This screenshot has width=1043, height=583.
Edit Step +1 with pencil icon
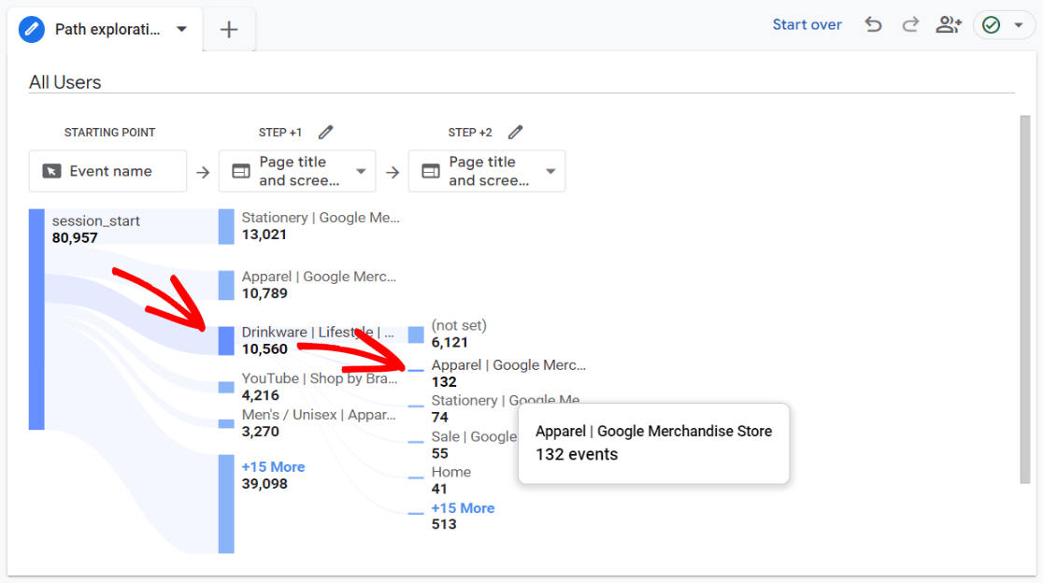click(325, 133)
